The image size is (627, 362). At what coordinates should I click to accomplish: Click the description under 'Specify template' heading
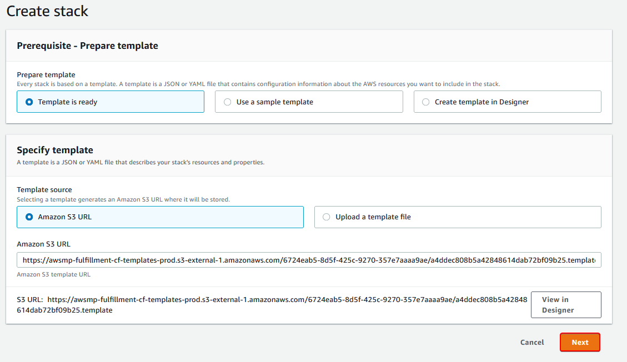(141, 162)
